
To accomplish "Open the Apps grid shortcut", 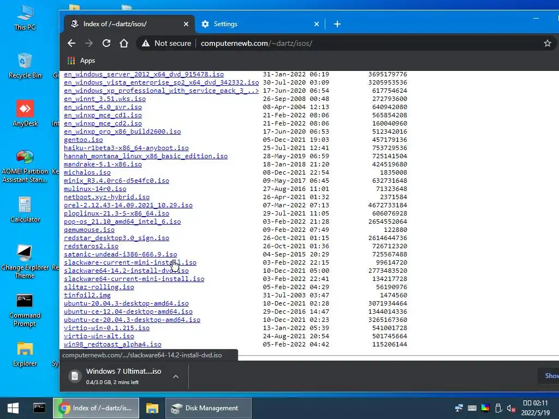I will [x=81, y=61].
